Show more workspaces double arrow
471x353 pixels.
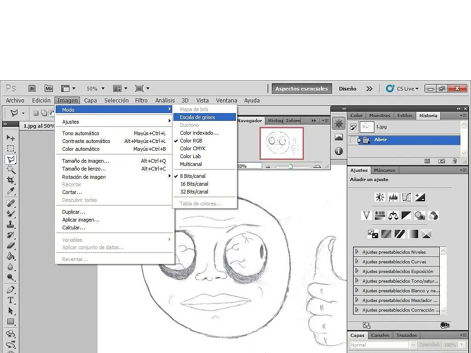pyautogui.click(x=369, y=89)
